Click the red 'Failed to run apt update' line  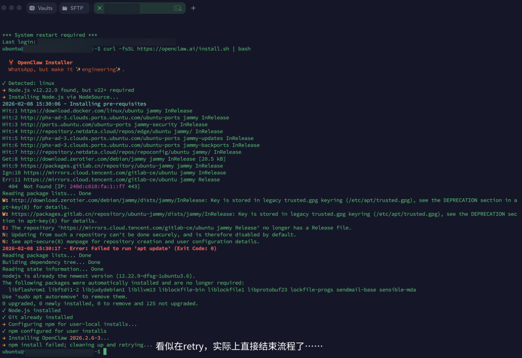(109, 248)
